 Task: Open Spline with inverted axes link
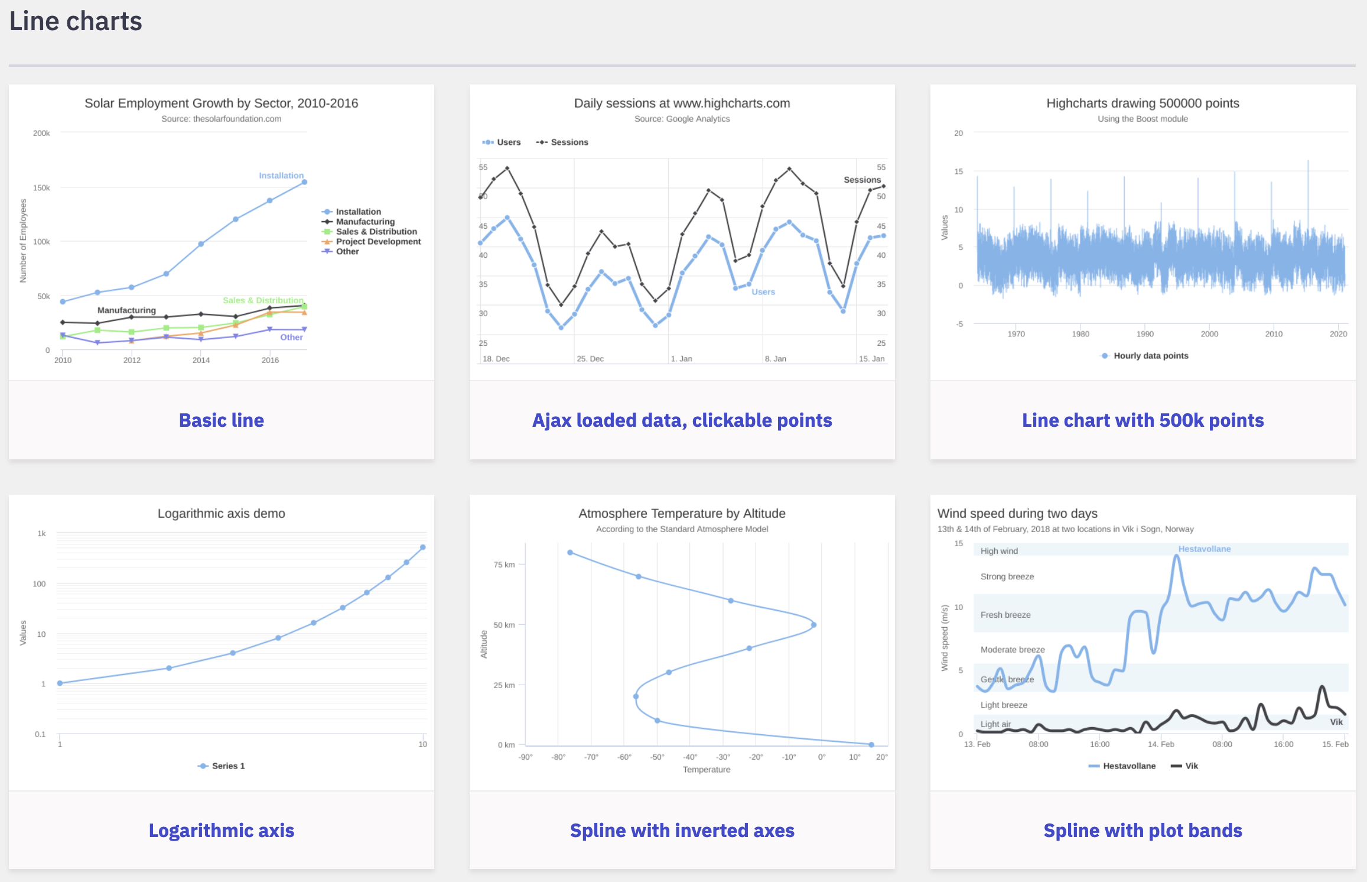click(682, 831)
